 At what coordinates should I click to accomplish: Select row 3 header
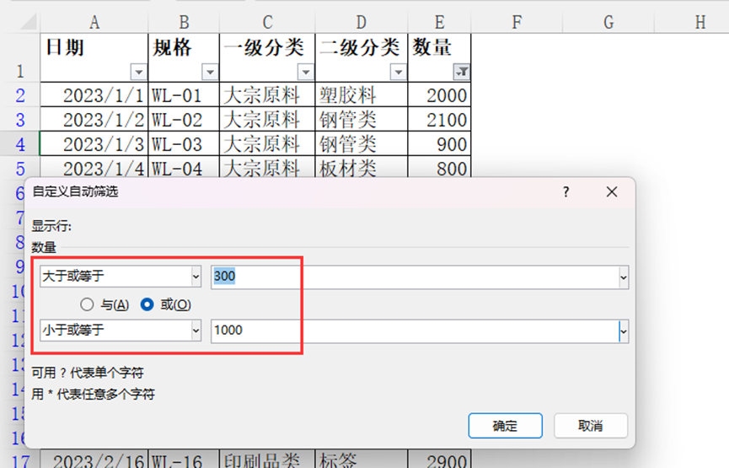tap(20, 120)
